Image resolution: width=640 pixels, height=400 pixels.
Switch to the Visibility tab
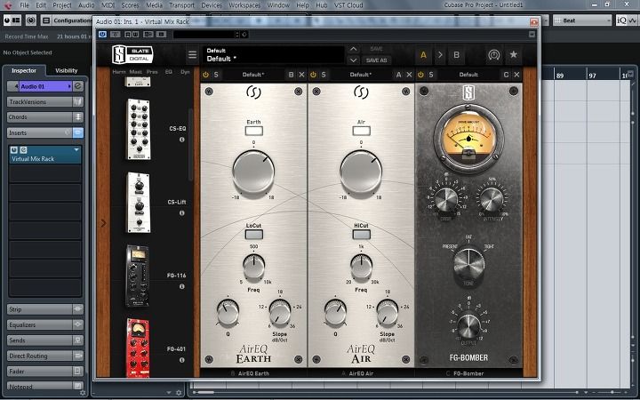66,70
